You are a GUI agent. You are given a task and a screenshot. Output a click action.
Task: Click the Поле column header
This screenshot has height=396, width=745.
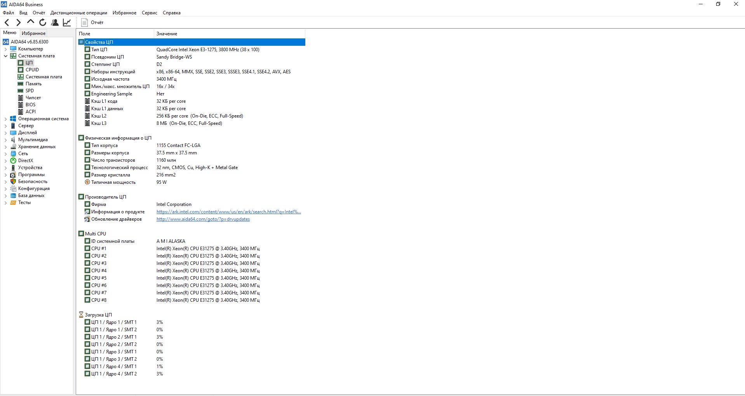tap(115, 34)
